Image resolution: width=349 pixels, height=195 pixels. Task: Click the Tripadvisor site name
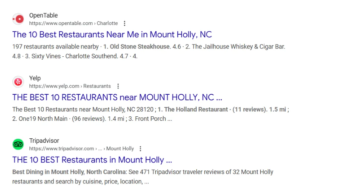click(x=44, y=141)
